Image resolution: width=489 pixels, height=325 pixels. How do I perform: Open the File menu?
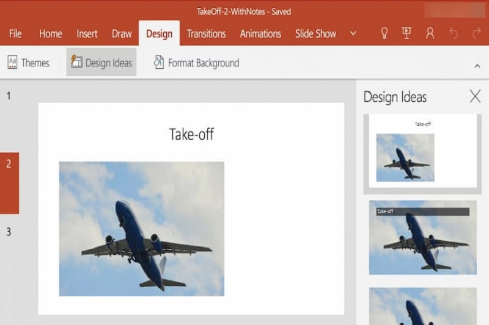(x=15, y=34)
